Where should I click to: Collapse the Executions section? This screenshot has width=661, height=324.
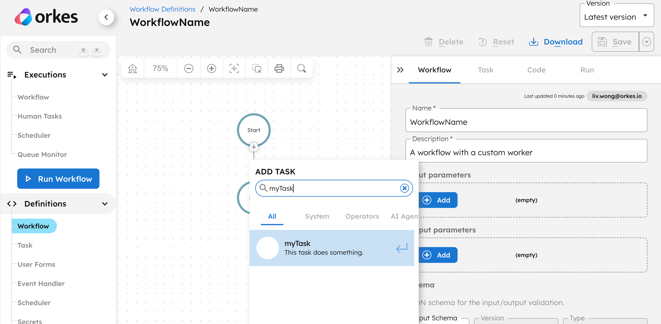pyautogui.click(x=105, y=75)
